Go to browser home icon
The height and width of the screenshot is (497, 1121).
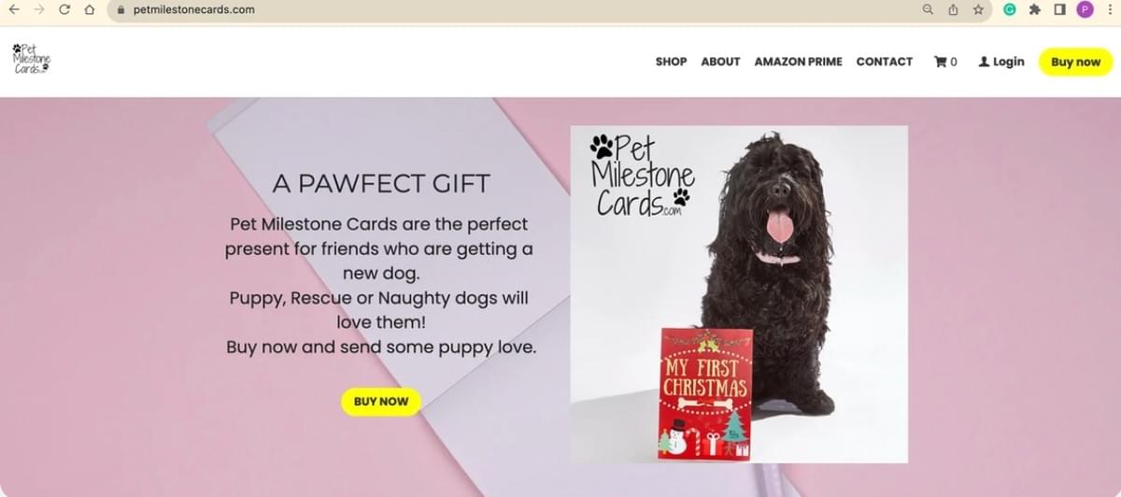(x=90, y=9)
